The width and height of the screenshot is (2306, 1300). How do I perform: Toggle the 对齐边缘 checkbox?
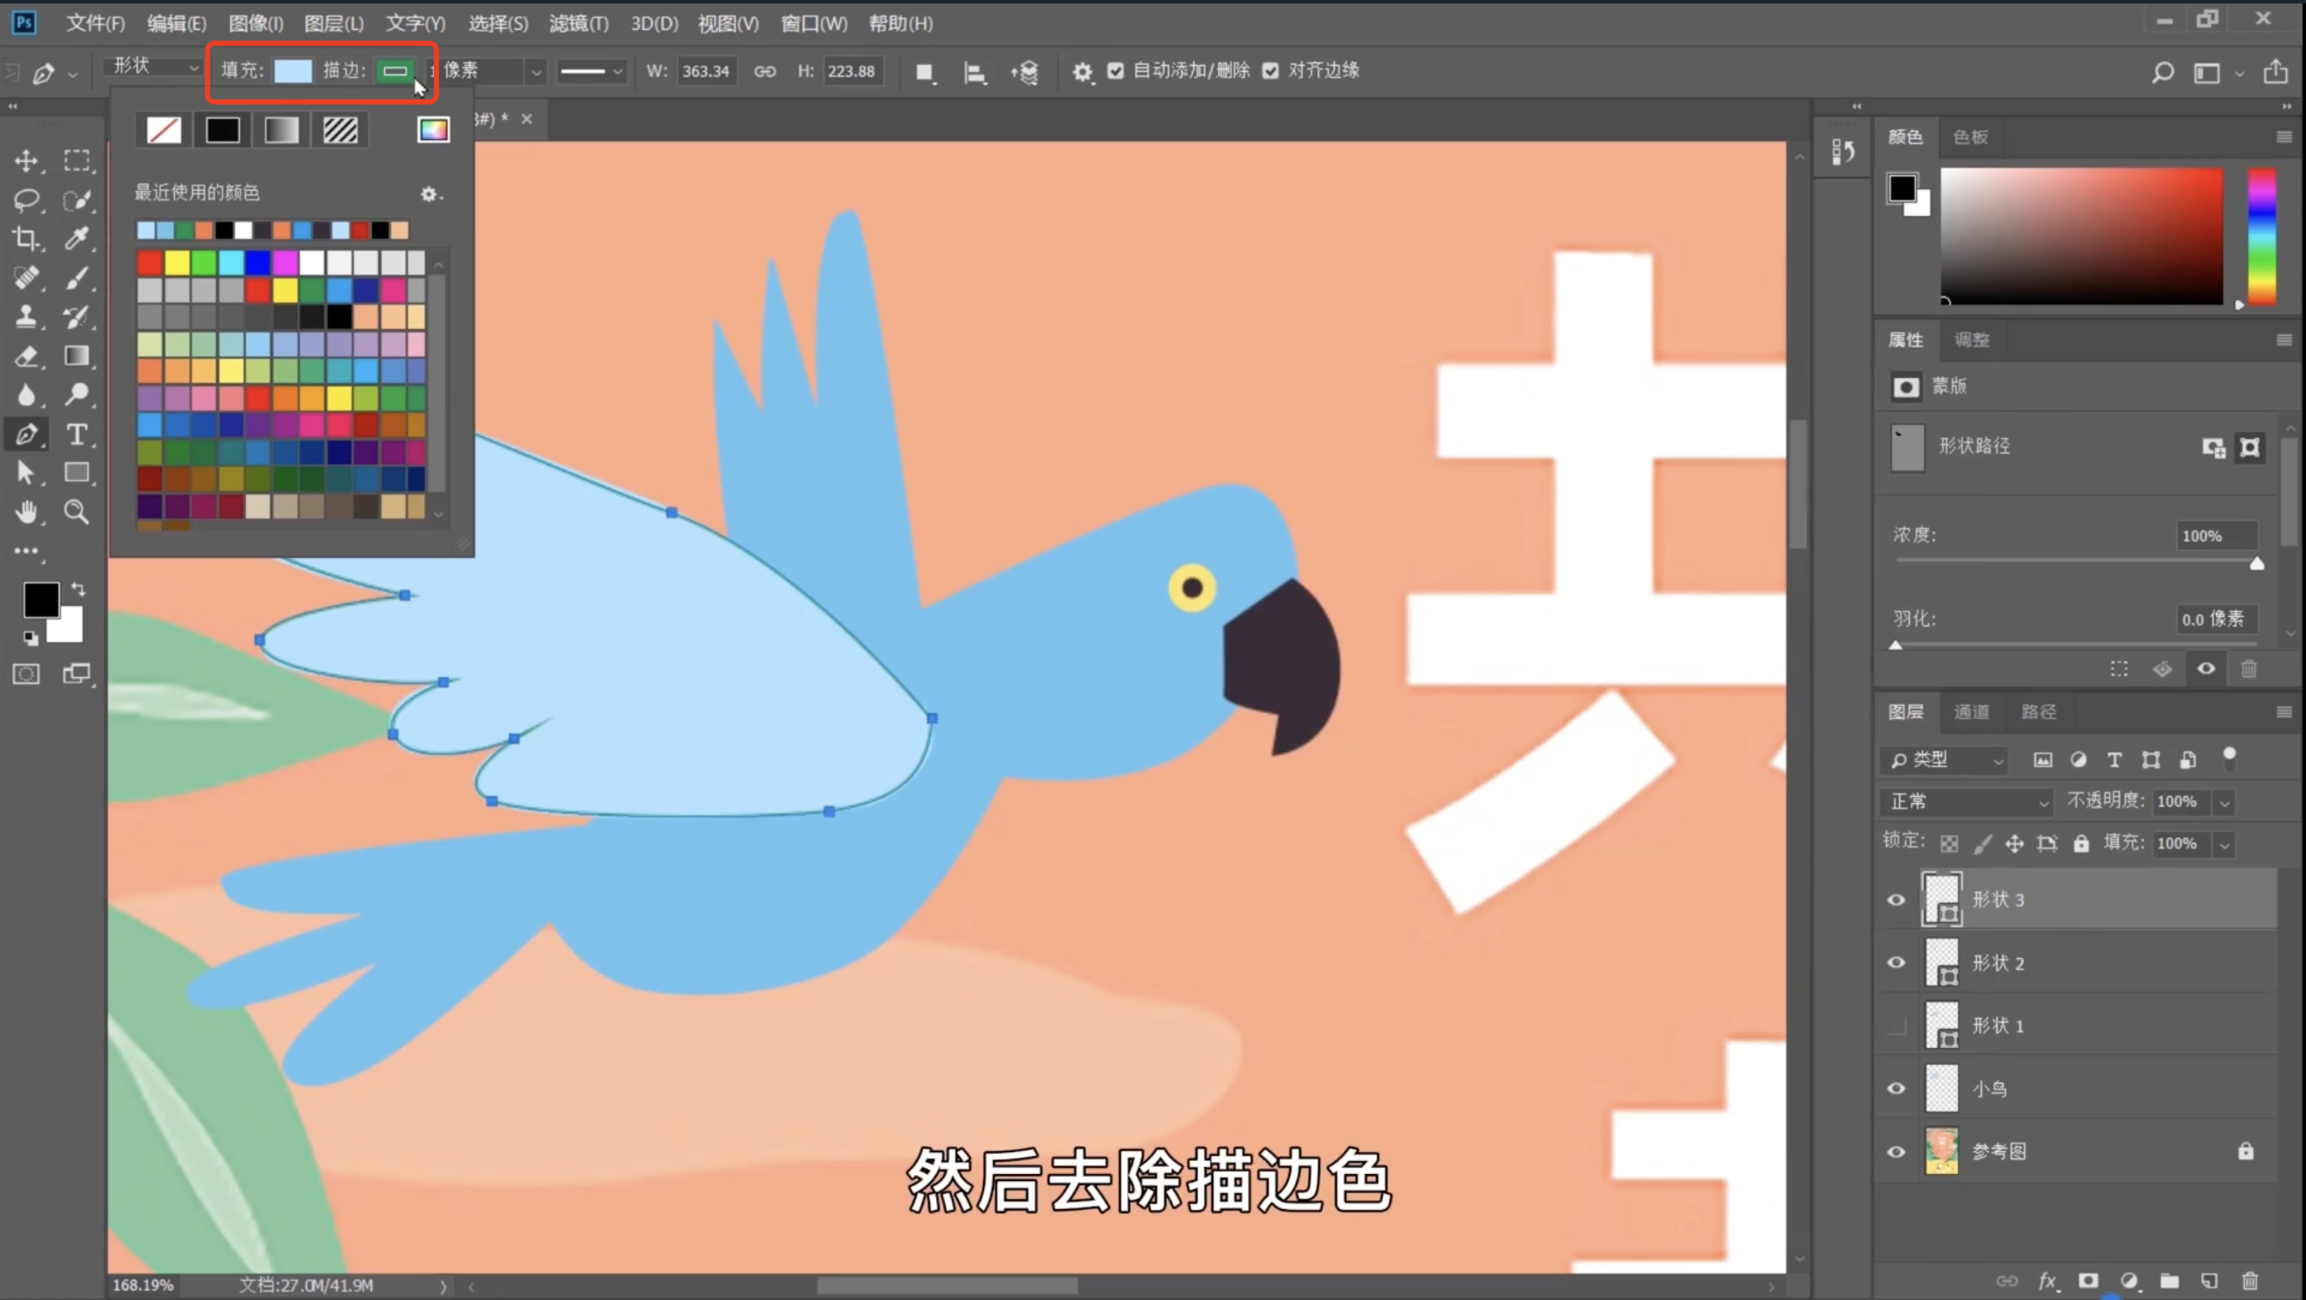click(1270, 71)
